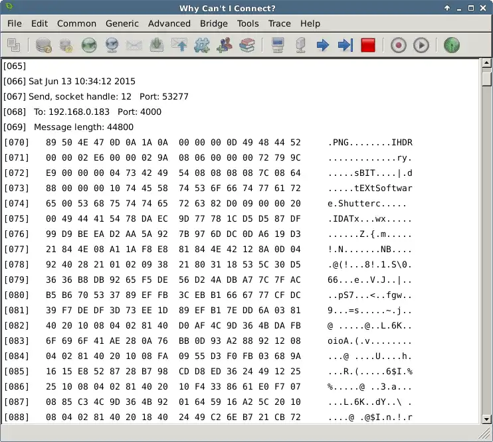The height and width of the screenshot is (442, 493).
Task: Click the '.@(!...8!.1.S\0.' ASCII text
Action: tap(370, 265)
